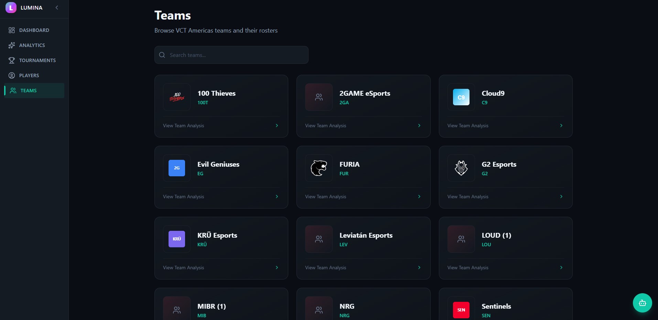Click the LOUD (1) placeholder logo
This screenshot has width=658, height=320.
[461, 239]
